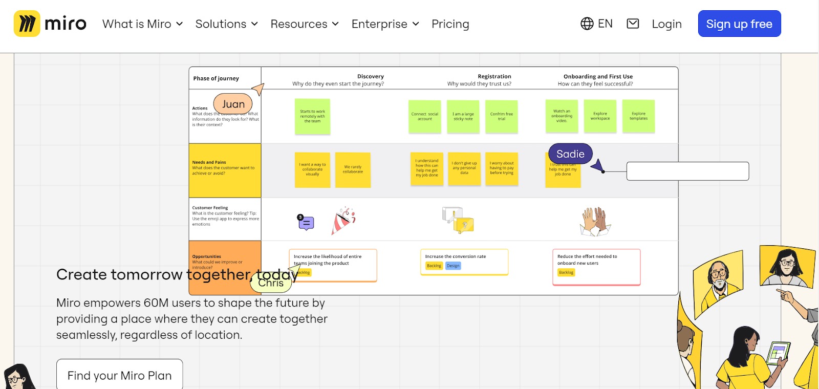The image size is (819, 389).
Task: Select the green 'Explore templates' sticky note
Action: [x=638, y=116]
